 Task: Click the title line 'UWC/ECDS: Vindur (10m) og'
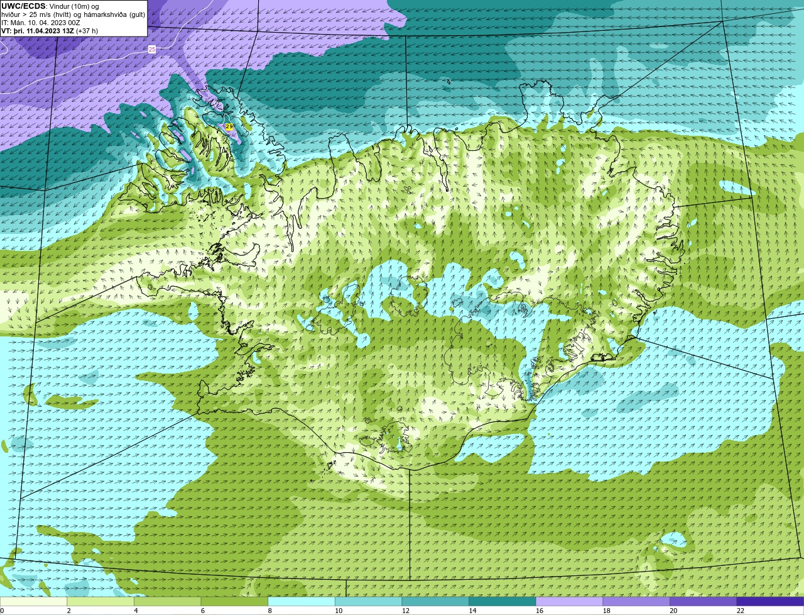(50, 6)
